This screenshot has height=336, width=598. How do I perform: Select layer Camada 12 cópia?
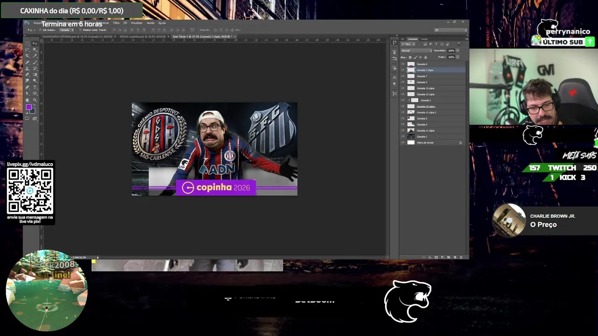click(x=433, y=94)
